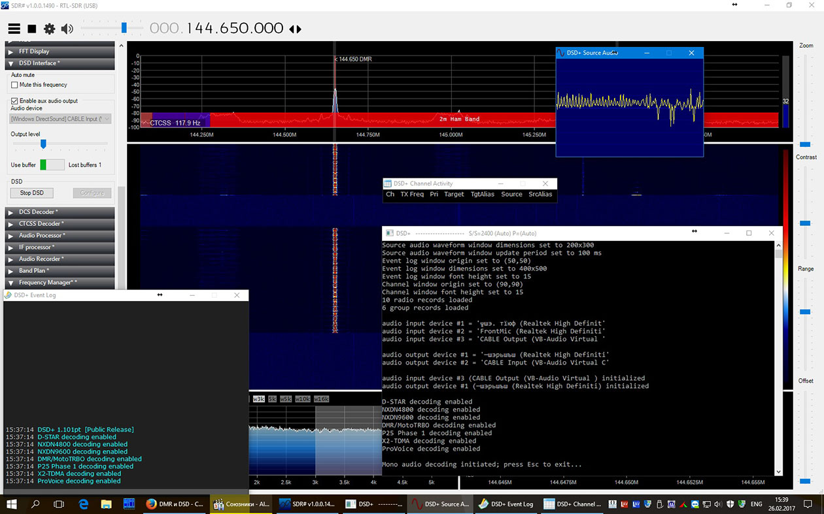Click the 2m Ham Band label
Viewport: 824px width, 514px height.
[x=459, y=119]
